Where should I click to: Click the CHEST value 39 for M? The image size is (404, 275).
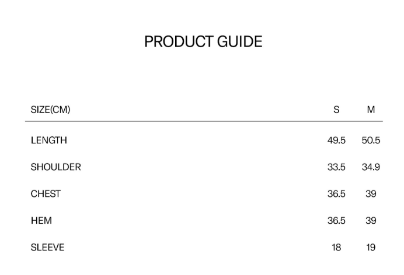371,194
